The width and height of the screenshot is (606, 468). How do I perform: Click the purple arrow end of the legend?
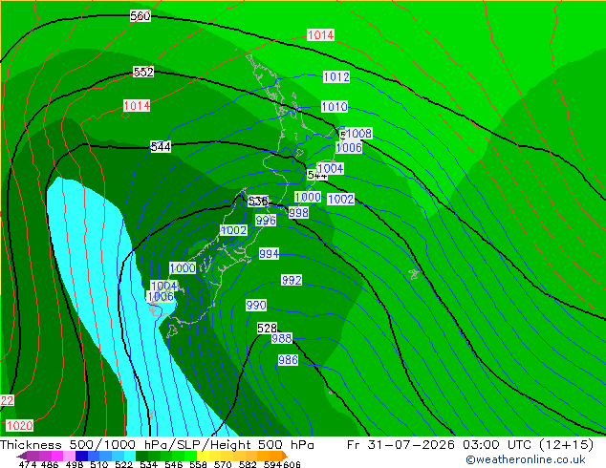[22, 456]
